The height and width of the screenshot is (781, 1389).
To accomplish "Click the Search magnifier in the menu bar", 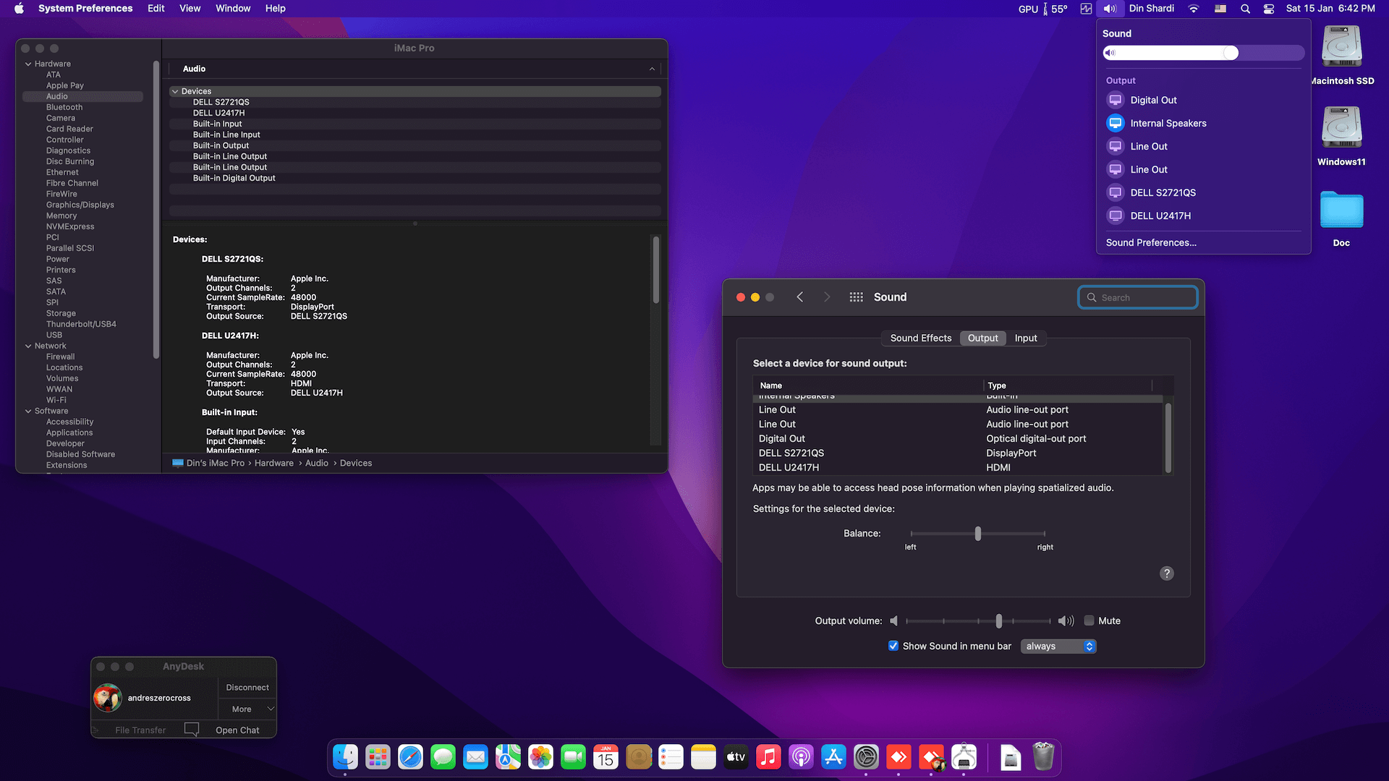I will (x=1244, y=8).
